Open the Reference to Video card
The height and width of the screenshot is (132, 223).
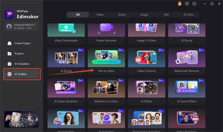106,91
